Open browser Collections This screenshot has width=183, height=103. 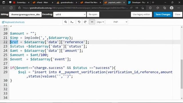coord(165,8)
